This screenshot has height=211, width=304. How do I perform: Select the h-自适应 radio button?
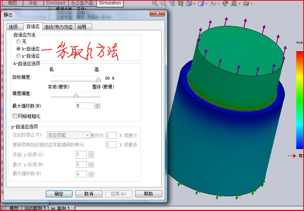pos(18,49)
